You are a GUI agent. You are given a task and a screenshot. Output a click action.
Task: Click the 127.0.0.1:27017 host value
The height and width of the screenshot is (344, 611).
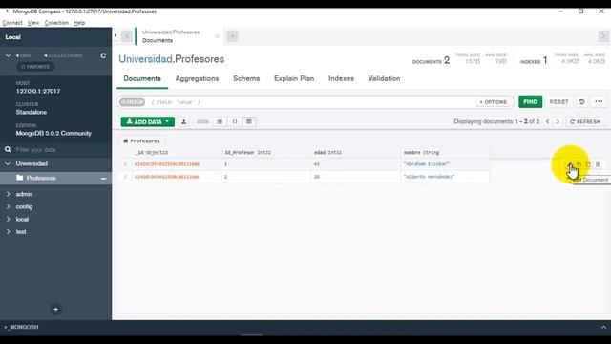pos(38,92)
